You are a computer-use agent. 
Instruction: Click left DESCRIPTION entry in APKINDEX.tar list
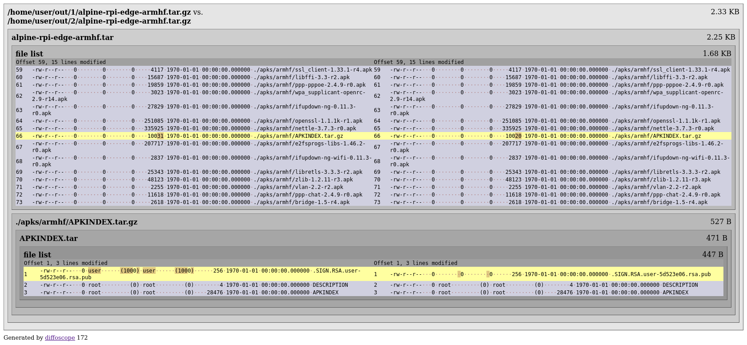pos(330,285)
